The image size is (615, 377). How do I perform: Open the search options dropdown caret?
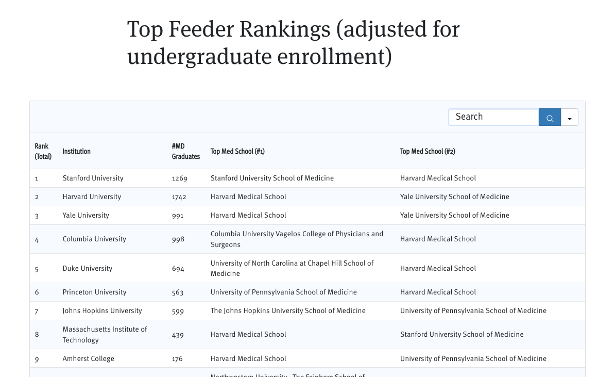coord(570,118)
